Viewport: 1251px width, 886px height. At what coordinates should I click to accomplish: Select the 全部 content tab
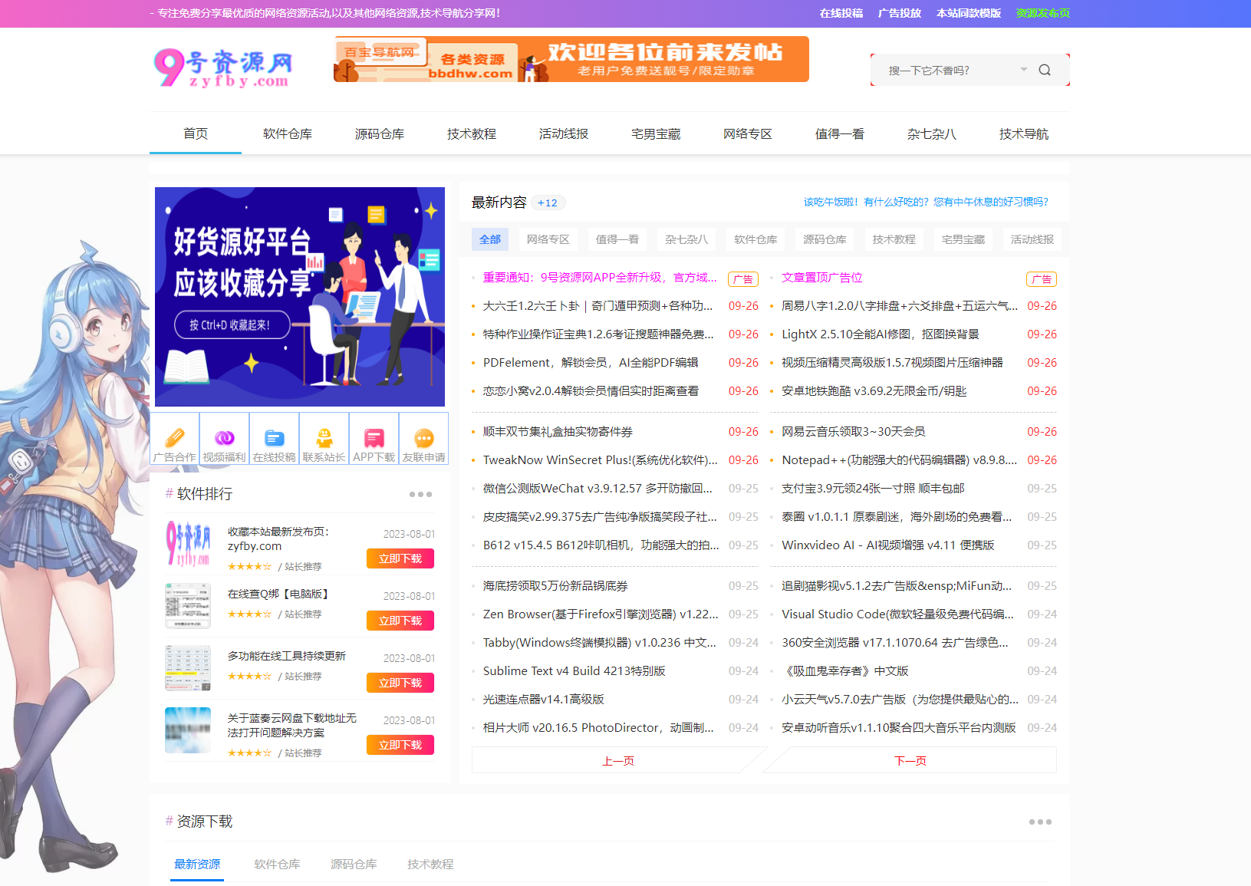(490, 239)
